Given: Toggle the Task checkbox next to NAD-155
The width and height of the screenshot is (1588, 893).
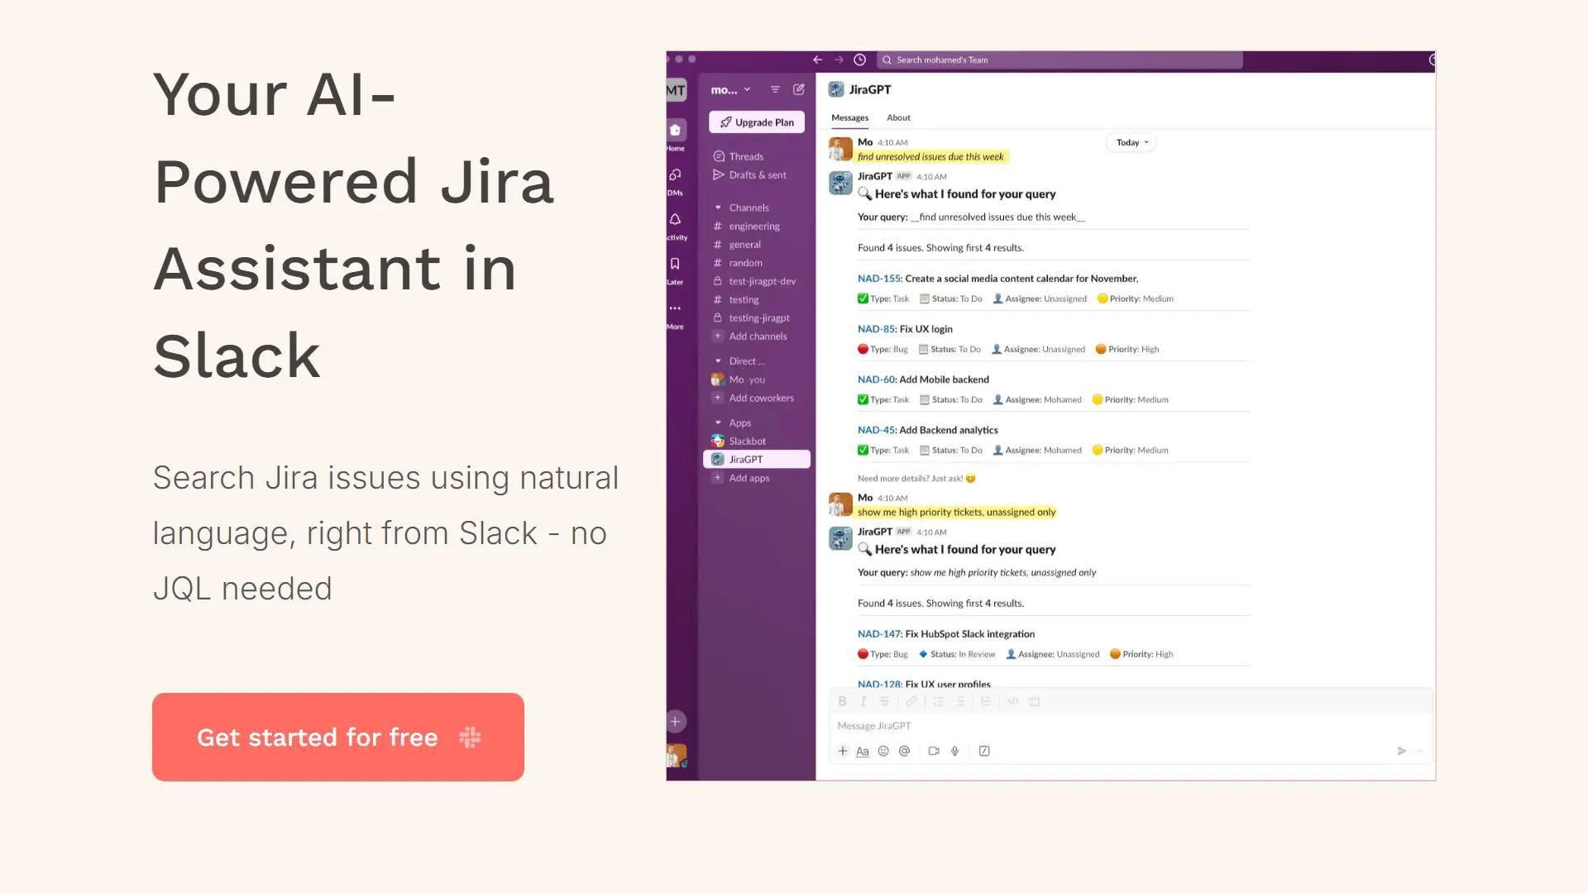Looking at the screenshot, I should coord(862,298).
